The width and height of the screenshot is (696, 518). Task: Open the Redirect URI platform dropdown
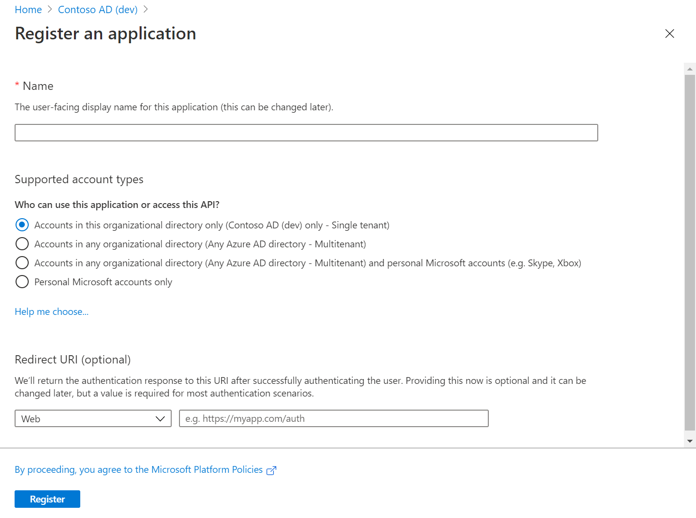(x=92, y=418)
